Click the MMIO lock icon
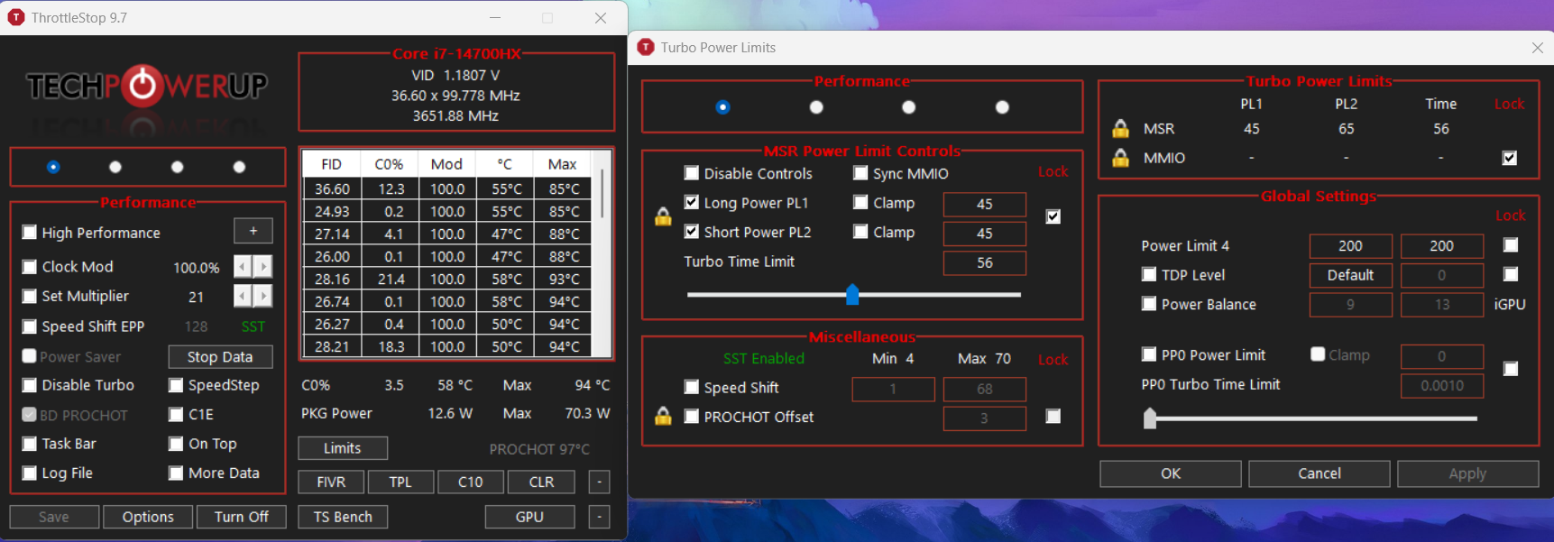 coord(1120,158)
